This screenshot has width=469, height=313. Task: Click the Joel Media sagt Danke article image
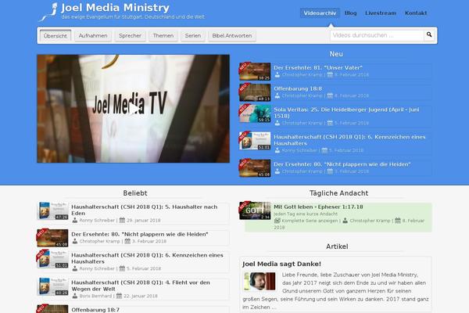(260, 281)
